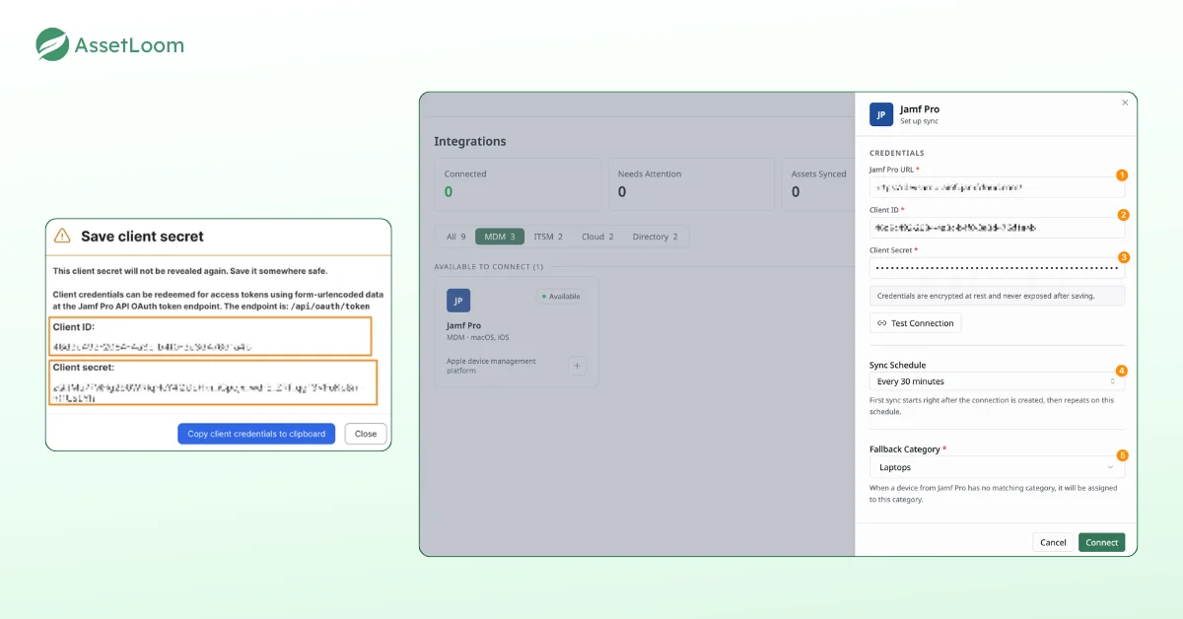Open the Sync Schedule dropdown
The image size is (1183, 619).
coord(997,381)
